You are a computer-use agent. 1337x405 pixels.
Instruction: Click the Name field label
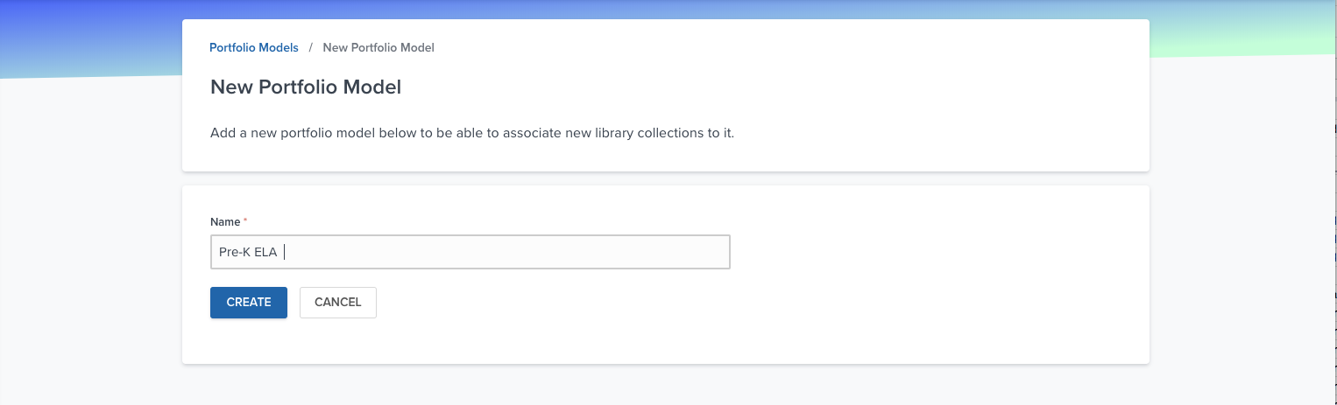point(224,222)
